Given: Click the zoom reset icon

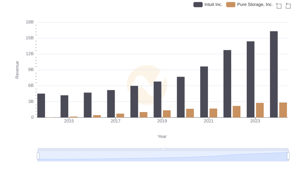Looking at the screenshot, I should pyautogui.click(x=288, y=6).
